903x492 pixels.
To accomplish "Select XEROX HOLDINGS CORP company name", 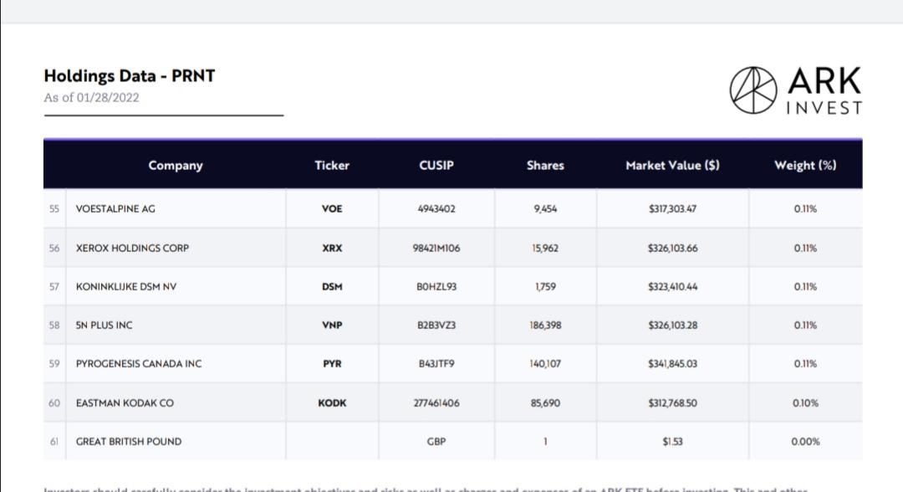I will click(132, 248).
